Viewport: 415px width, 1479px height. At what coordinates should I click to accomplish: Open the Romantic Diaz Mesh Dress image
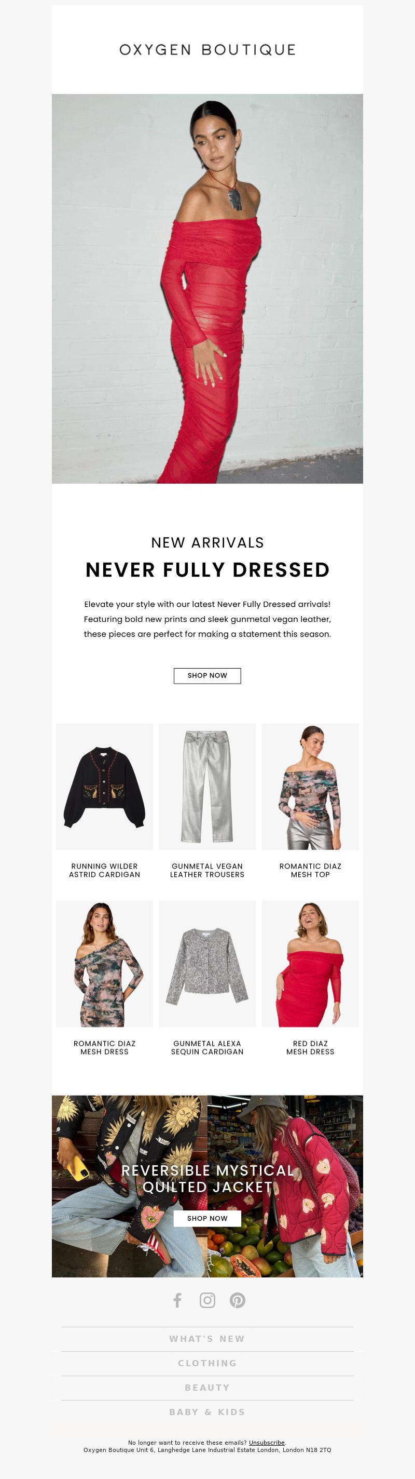point(104,964)
